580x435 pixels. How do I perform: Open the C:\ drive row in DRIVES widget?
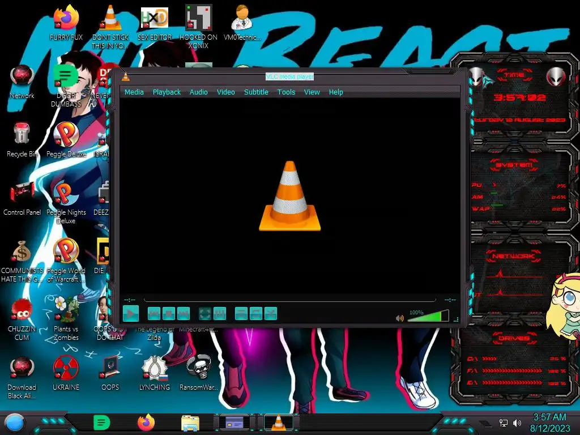tap(517, 359)
